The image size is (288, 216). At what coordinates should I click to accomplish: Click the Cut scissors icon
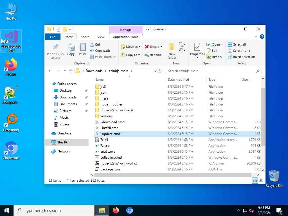92,44
